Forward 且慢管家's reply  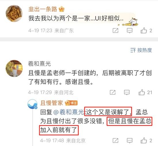115,141
